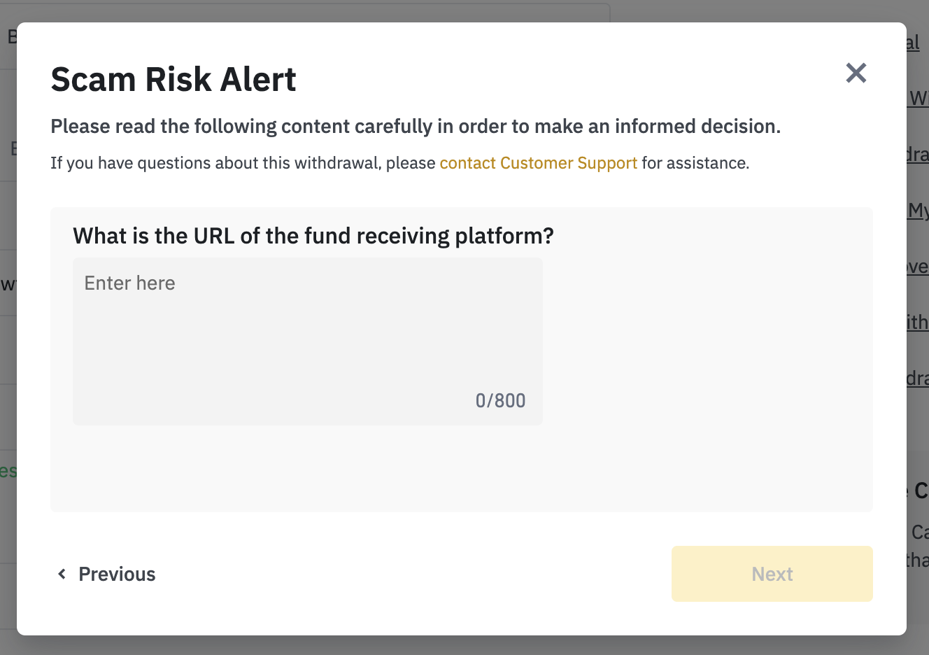Click the bold 'C' heading at right edge
The width and height of the screenshot is (929, 655).
921,491
